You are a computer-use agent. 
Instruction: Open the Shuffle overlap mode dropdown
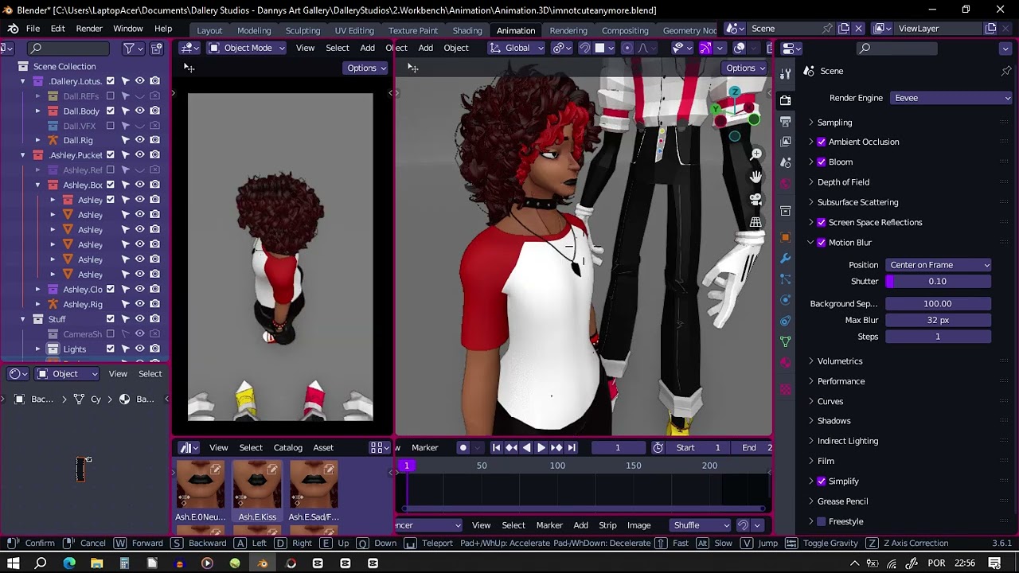[700, 525]
